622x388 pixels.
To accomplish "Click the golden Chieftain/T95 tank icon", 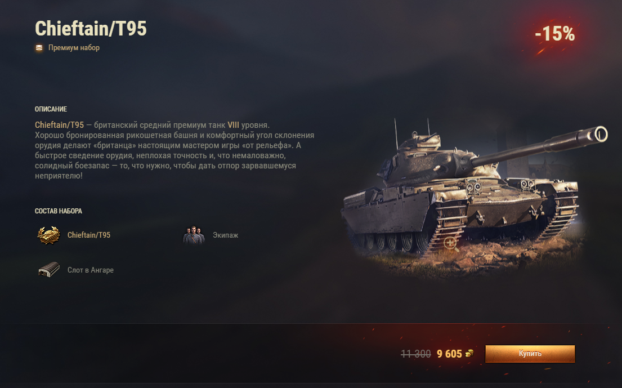I will click(x=49, y=235).
